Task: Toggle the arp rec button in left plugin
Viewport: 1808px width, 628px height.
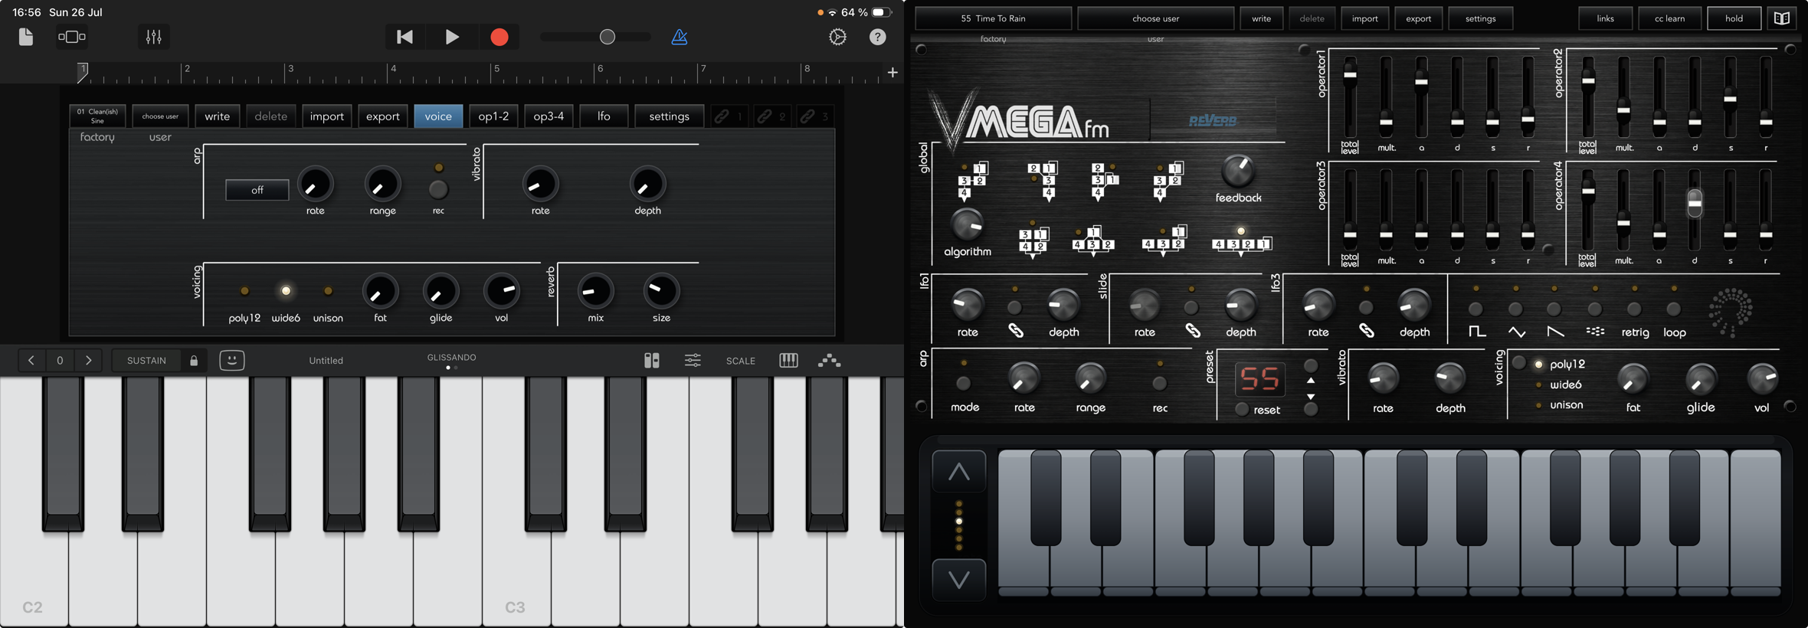Action: pos(438,188)
